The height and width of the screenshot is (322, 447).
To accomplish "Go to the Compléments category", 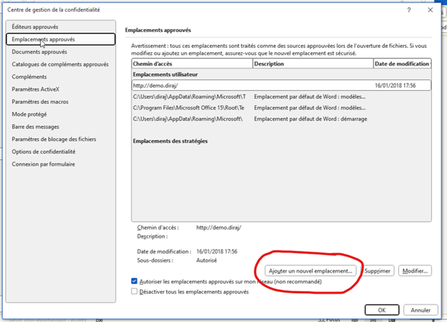I will pos(29,76).
